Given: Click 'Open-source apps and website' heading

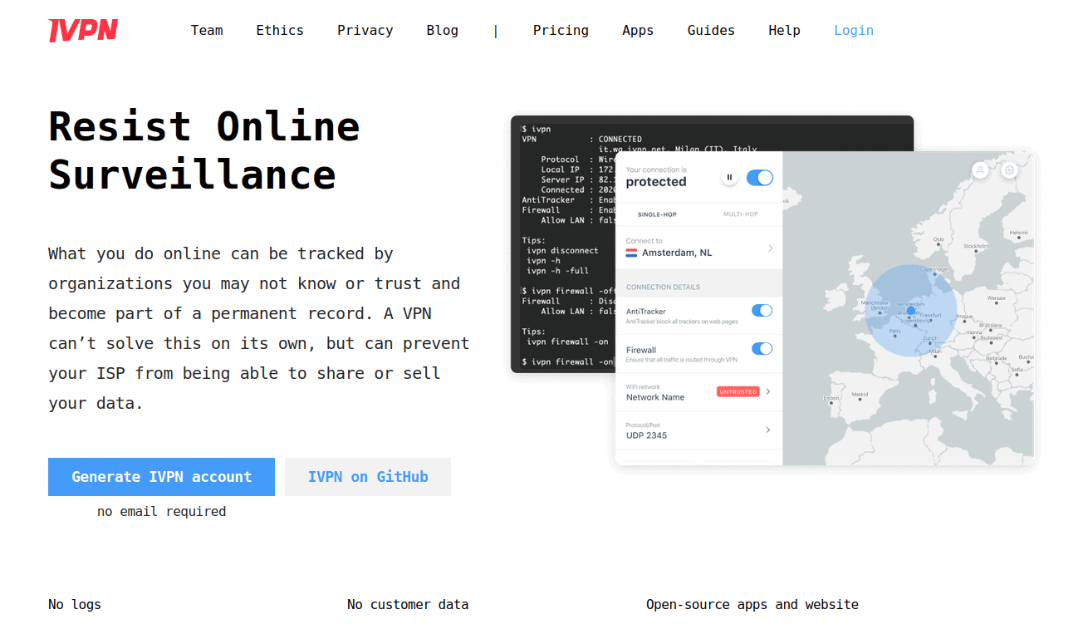Looking at the screenshot, I should tap(752, 605).
